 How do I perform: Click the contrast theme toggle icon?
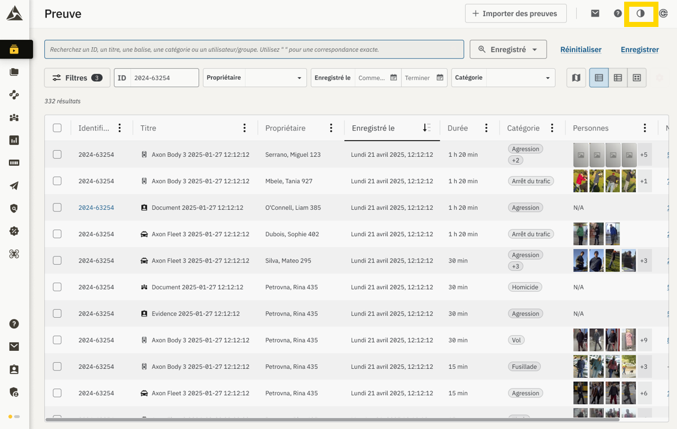point(640,13)
